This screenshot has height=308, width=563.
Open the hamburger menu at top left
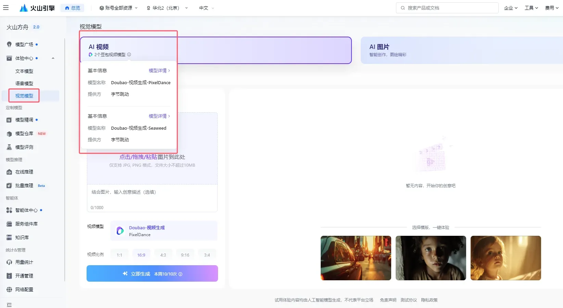[6, 8]
